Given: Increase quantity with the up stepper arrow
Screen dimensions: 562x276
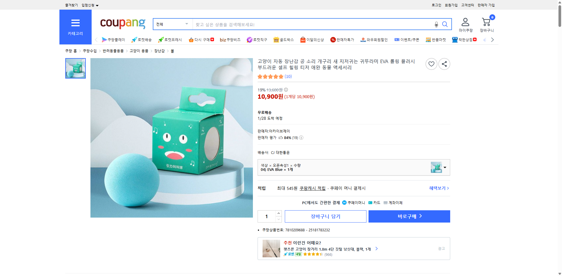Looking at the screenshot, I should pos(278,213).
